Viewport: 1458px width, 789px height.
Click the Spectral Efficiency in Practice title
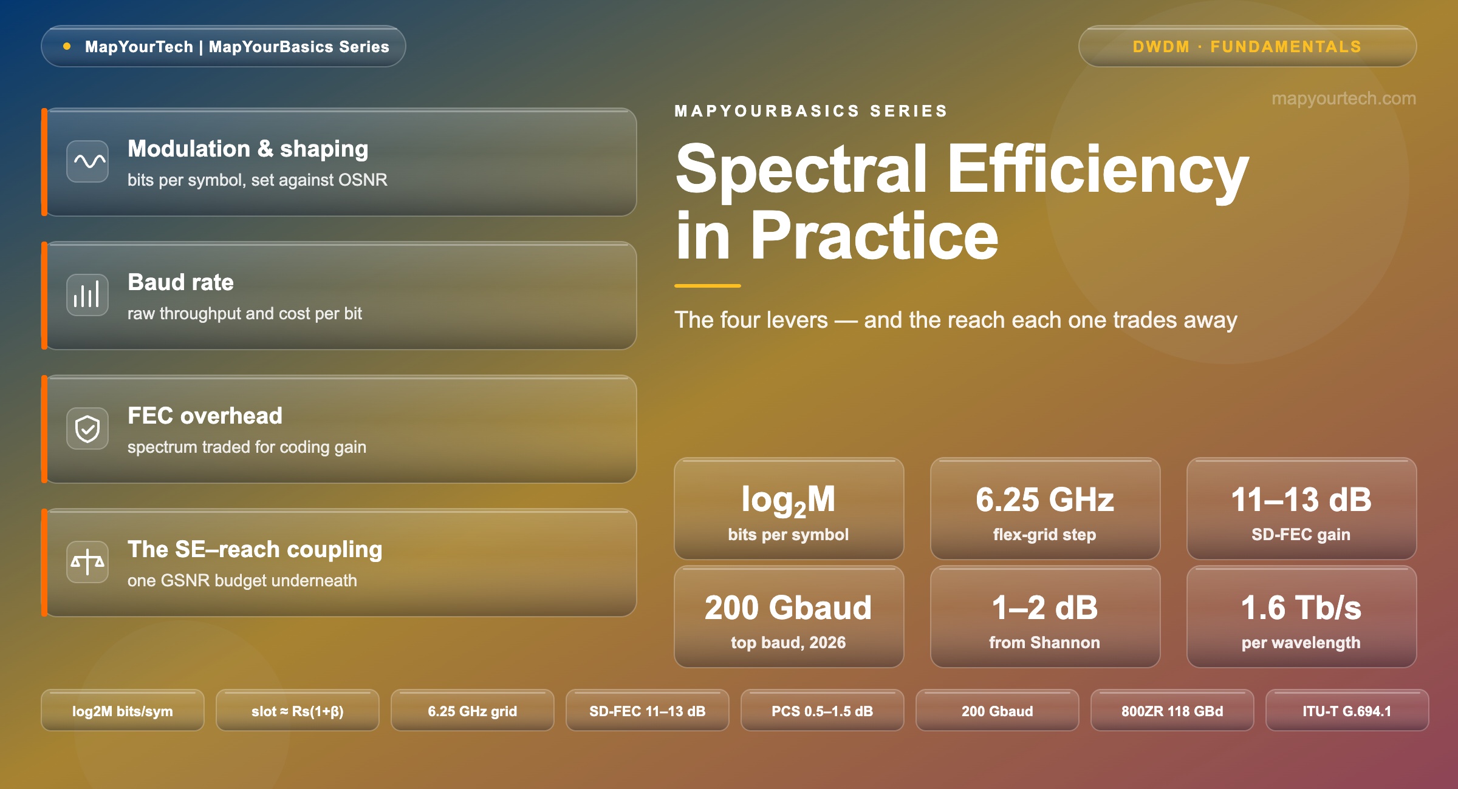[962, 201]
